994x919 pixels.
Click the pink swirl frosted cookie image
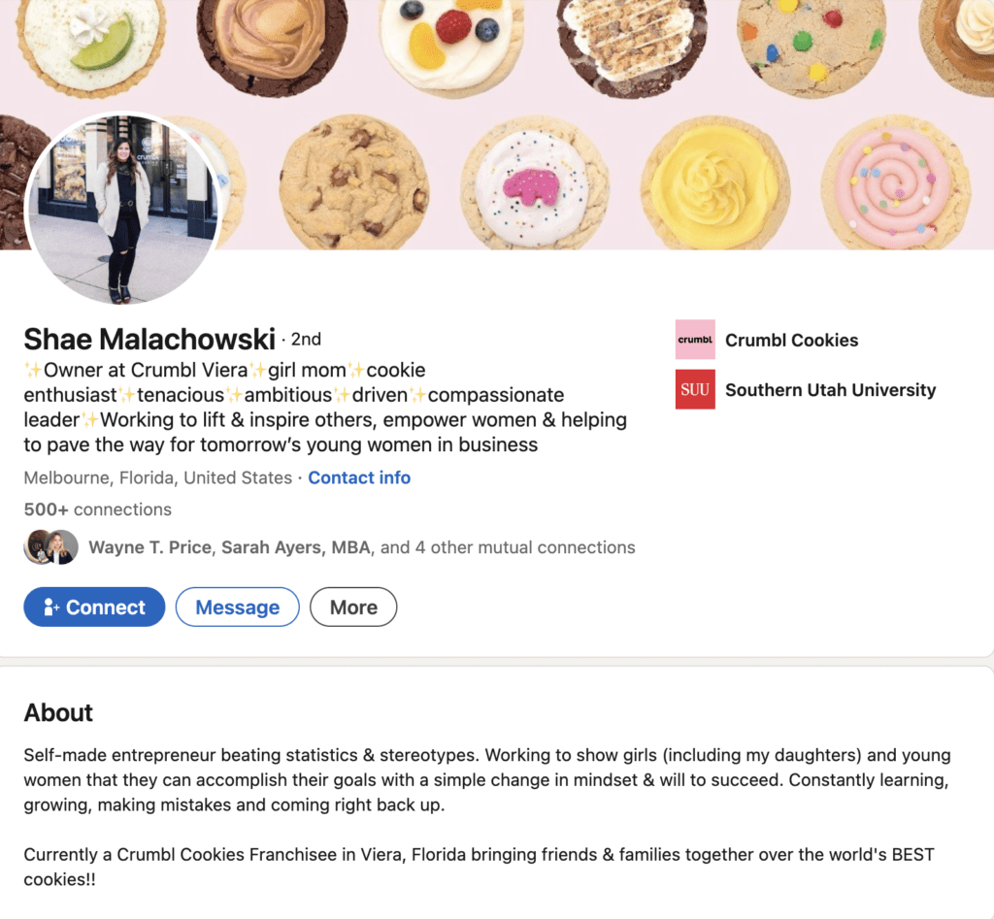(895, 182)
